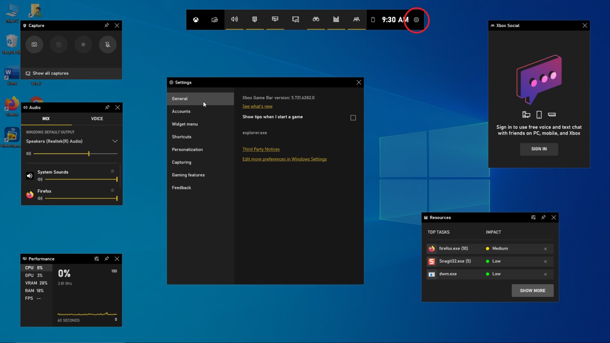Click SHOW MORE in Resources
This screenshot has width=610, height=343.
(x=533, y=291)
